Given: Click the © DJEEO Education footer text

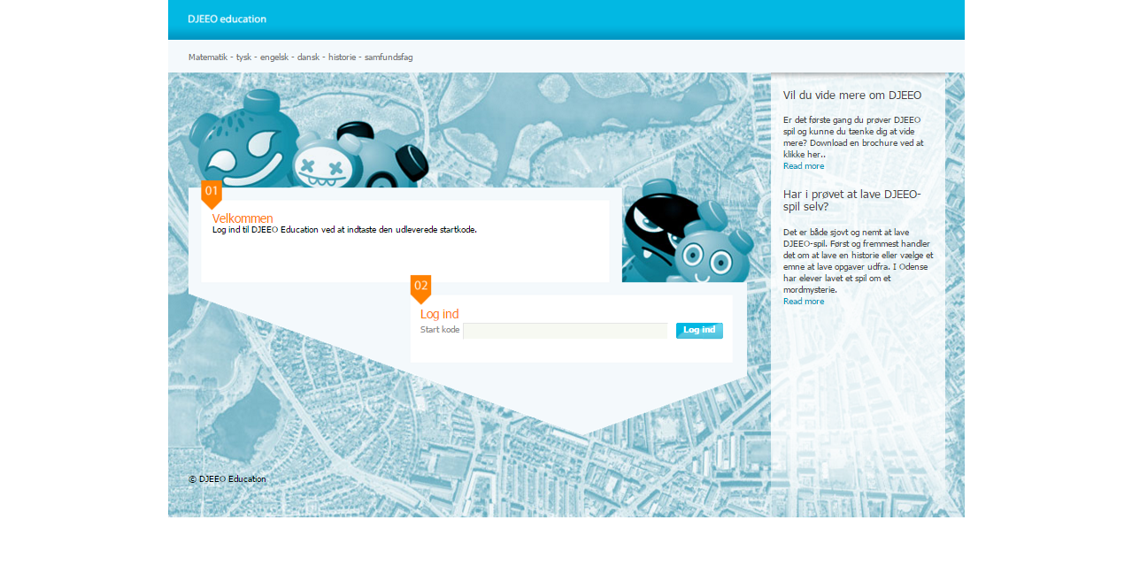Looking at the screenshot, I should tap(227, 479).
